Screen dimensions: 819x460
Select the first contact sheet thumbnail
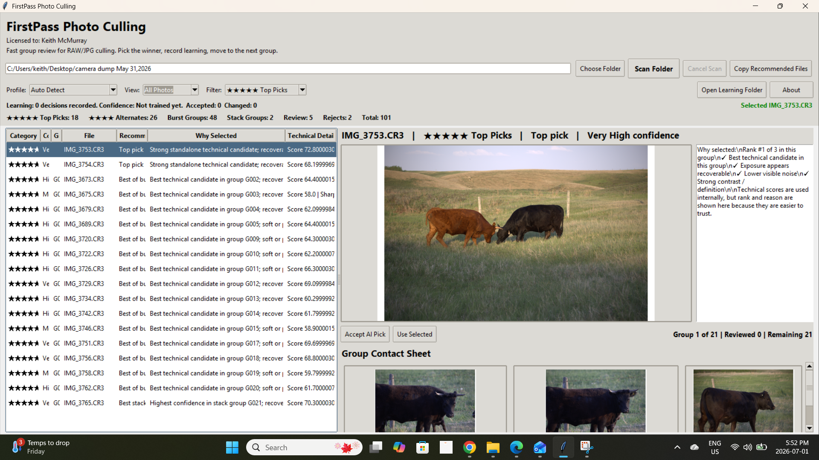[425, 400]
